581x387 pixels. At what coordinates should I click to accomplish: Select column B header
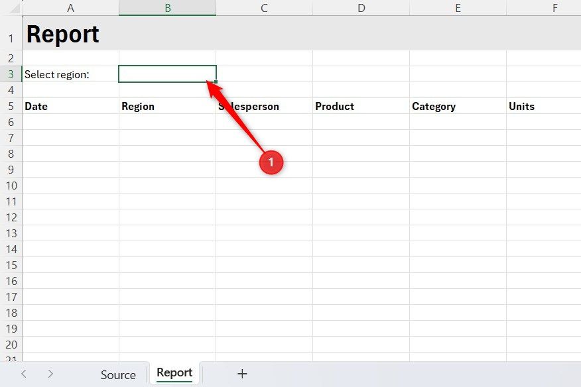(x=168, y=8)
